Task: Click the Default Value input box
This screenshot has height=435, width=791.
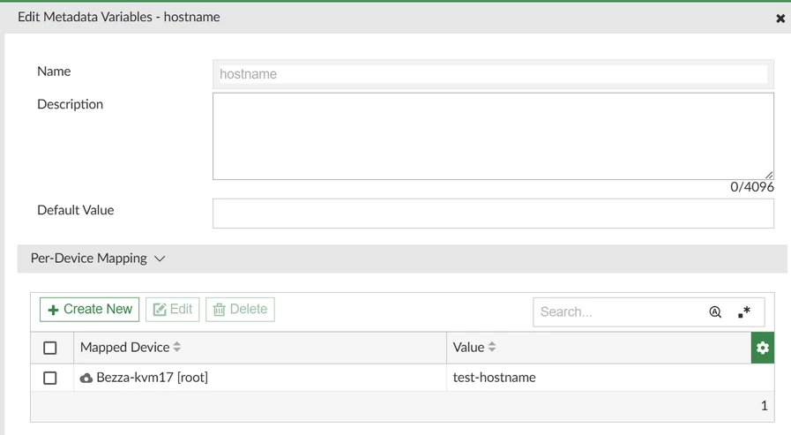Action: click(x=493, y=214)
